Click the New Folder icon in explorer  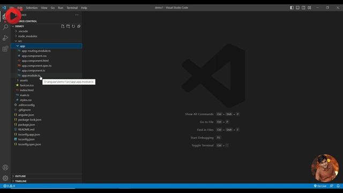(x=68, y=26)
